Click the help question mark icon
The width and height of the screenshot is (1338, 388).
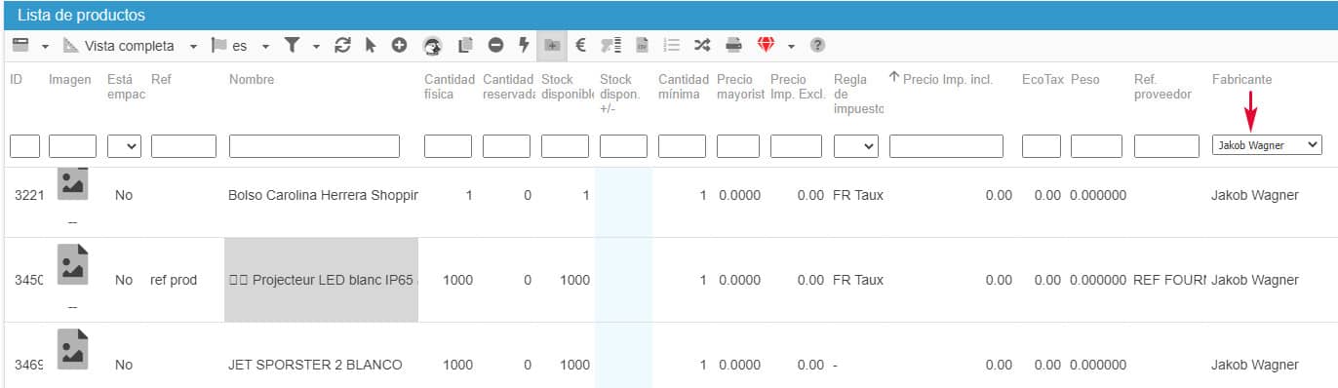click(x=818, y=45)
